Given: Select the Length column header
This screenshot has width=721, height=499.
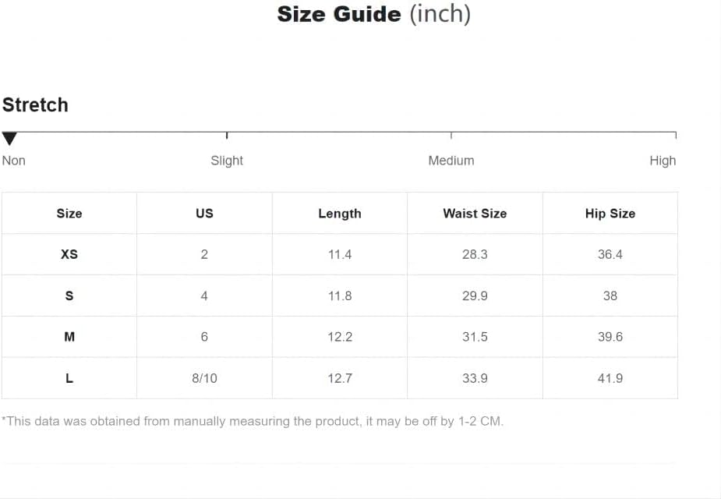Looking at the screenshot, I should 340,214.
